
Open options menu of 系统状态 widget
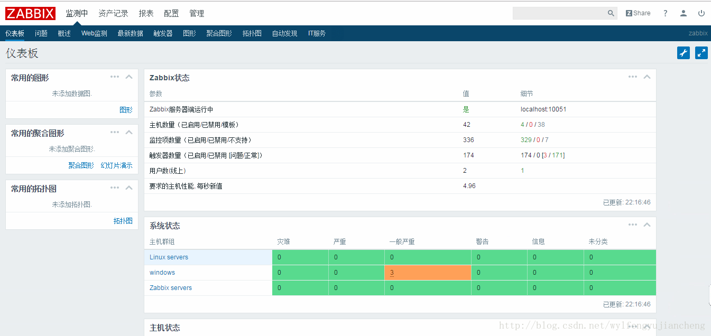633,225
